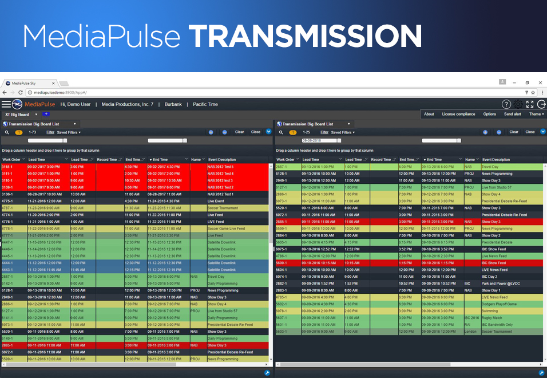Open the browser three-dot menu
Viewport: 547px width, 378px height.
[542, 92]
